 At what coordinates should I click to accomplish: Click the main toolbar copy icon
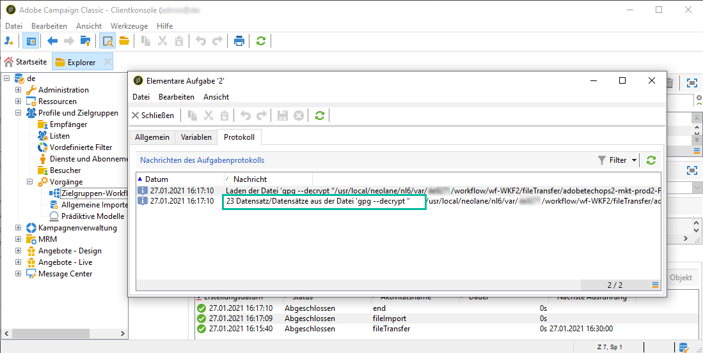(x=146, y=41)
